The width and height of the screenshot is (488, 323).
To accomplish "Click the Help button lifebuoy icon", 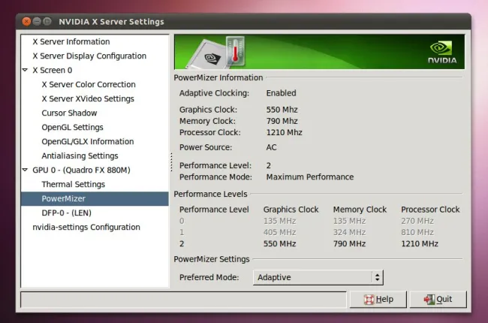I will (369, 299).
